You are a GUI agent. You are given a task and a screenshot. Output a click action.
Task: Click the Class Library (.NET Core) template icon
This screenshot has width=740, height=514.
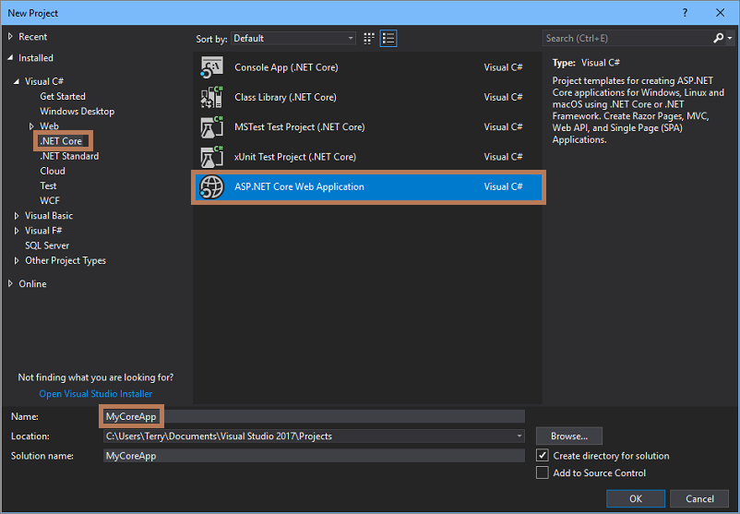(x=212, y=97)
